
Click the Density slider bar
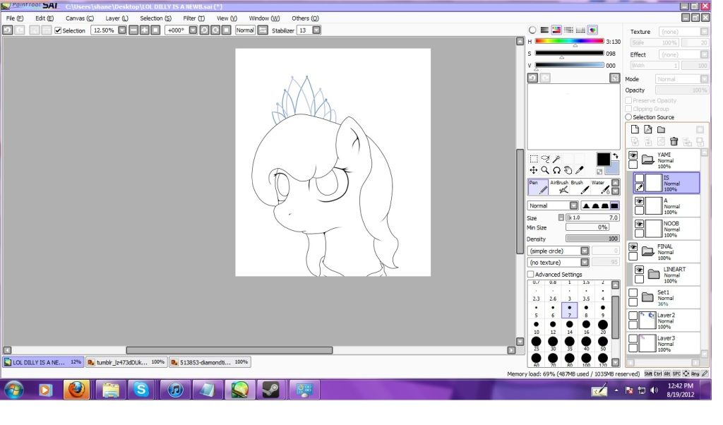[592, 239]
